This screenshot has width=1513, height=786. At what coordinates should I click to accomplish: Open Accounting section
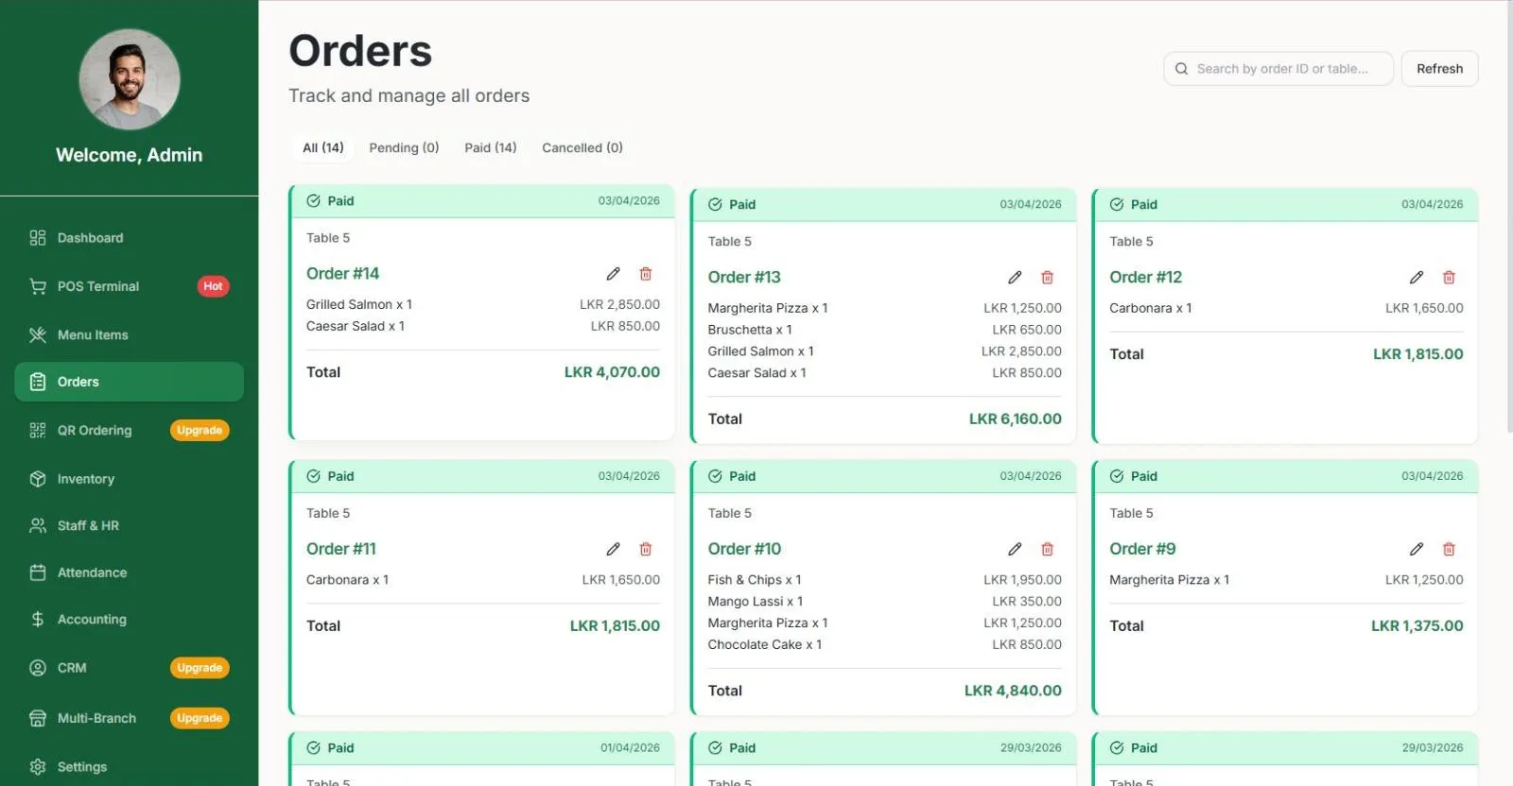tap(129, 620)
